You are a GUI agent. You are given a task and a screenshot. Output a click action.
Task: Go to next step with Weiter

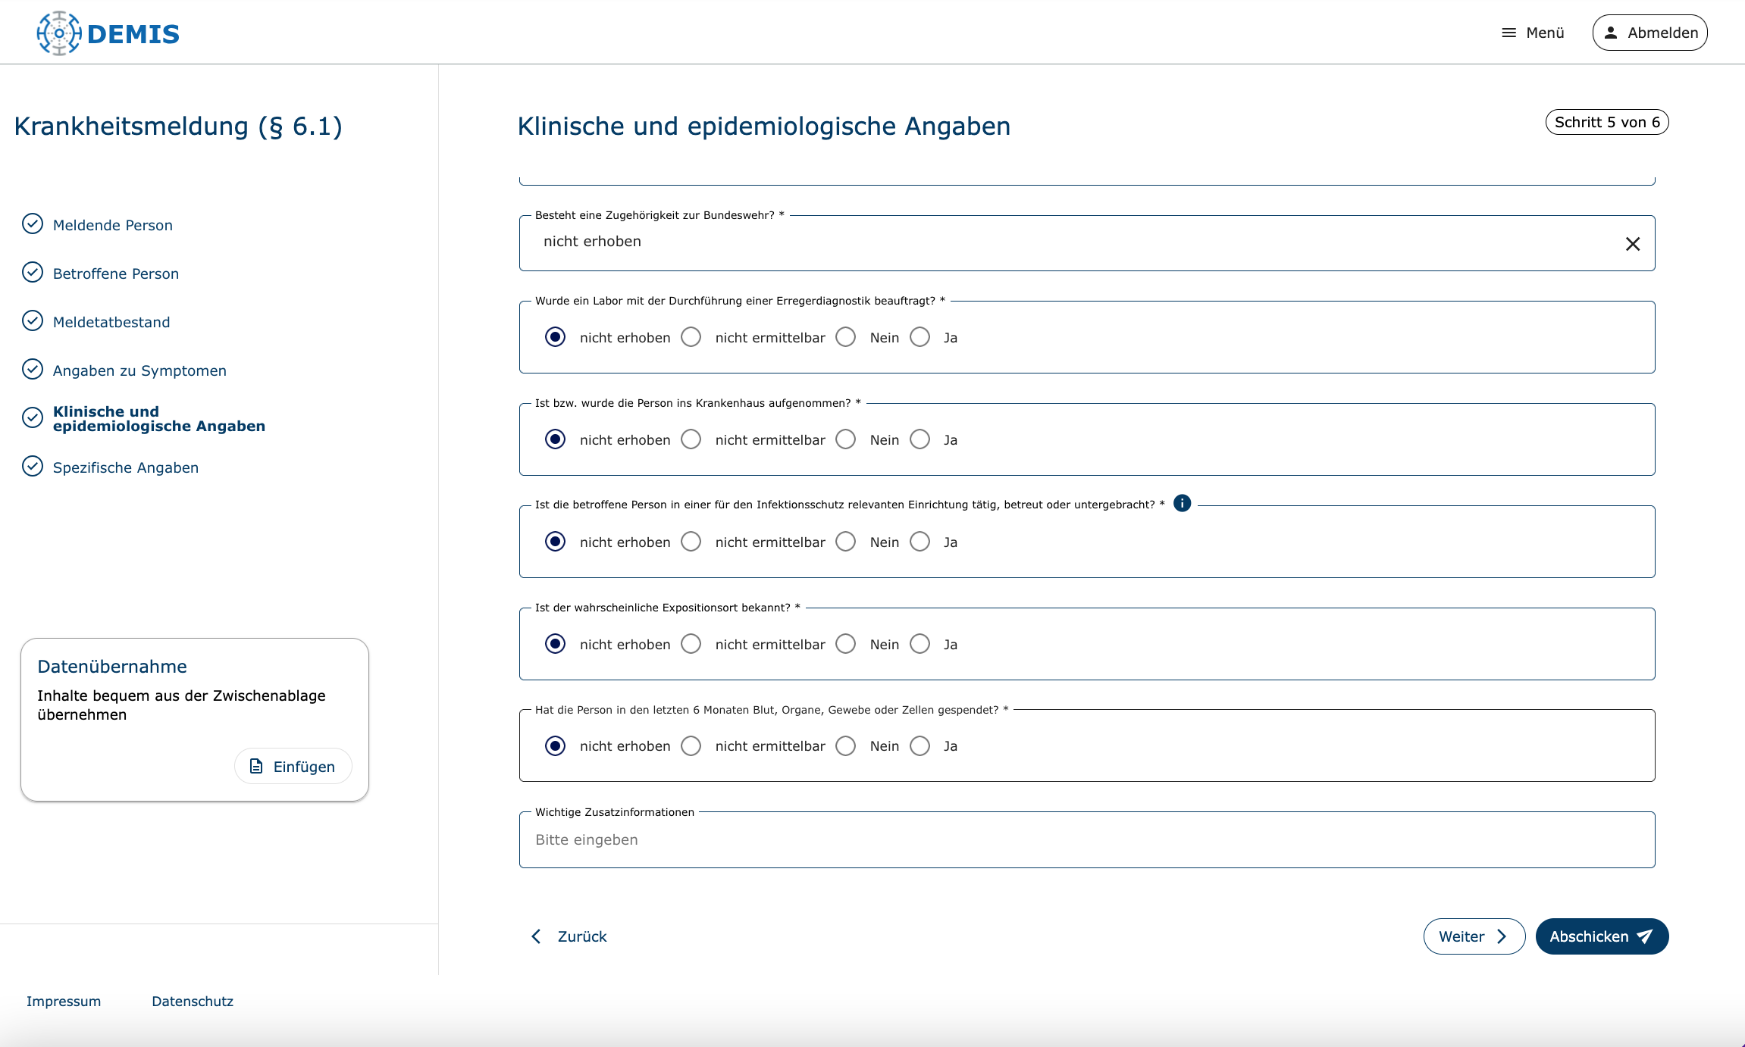tap(1473, 936)
